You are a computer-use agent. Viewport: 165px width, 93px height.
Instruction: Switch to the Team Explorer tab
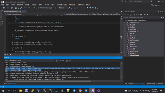151,83
